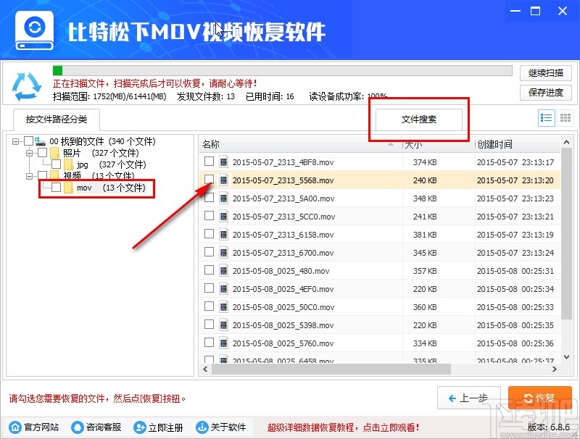Click the 345 KB size cell
This screenshot has height=439, width=580.
pyautogui.click(x=425, y=253)
